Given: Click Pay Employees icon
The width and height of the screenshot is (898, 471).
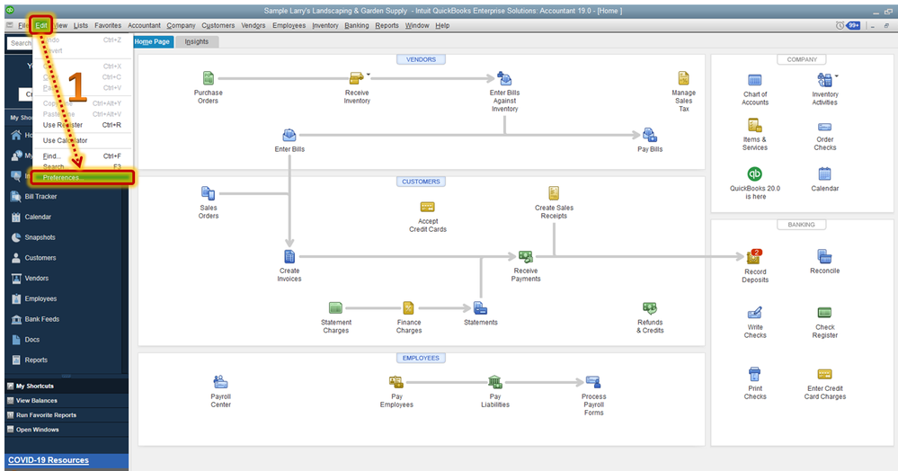Looking at the screenshot, I should [396, 382].
